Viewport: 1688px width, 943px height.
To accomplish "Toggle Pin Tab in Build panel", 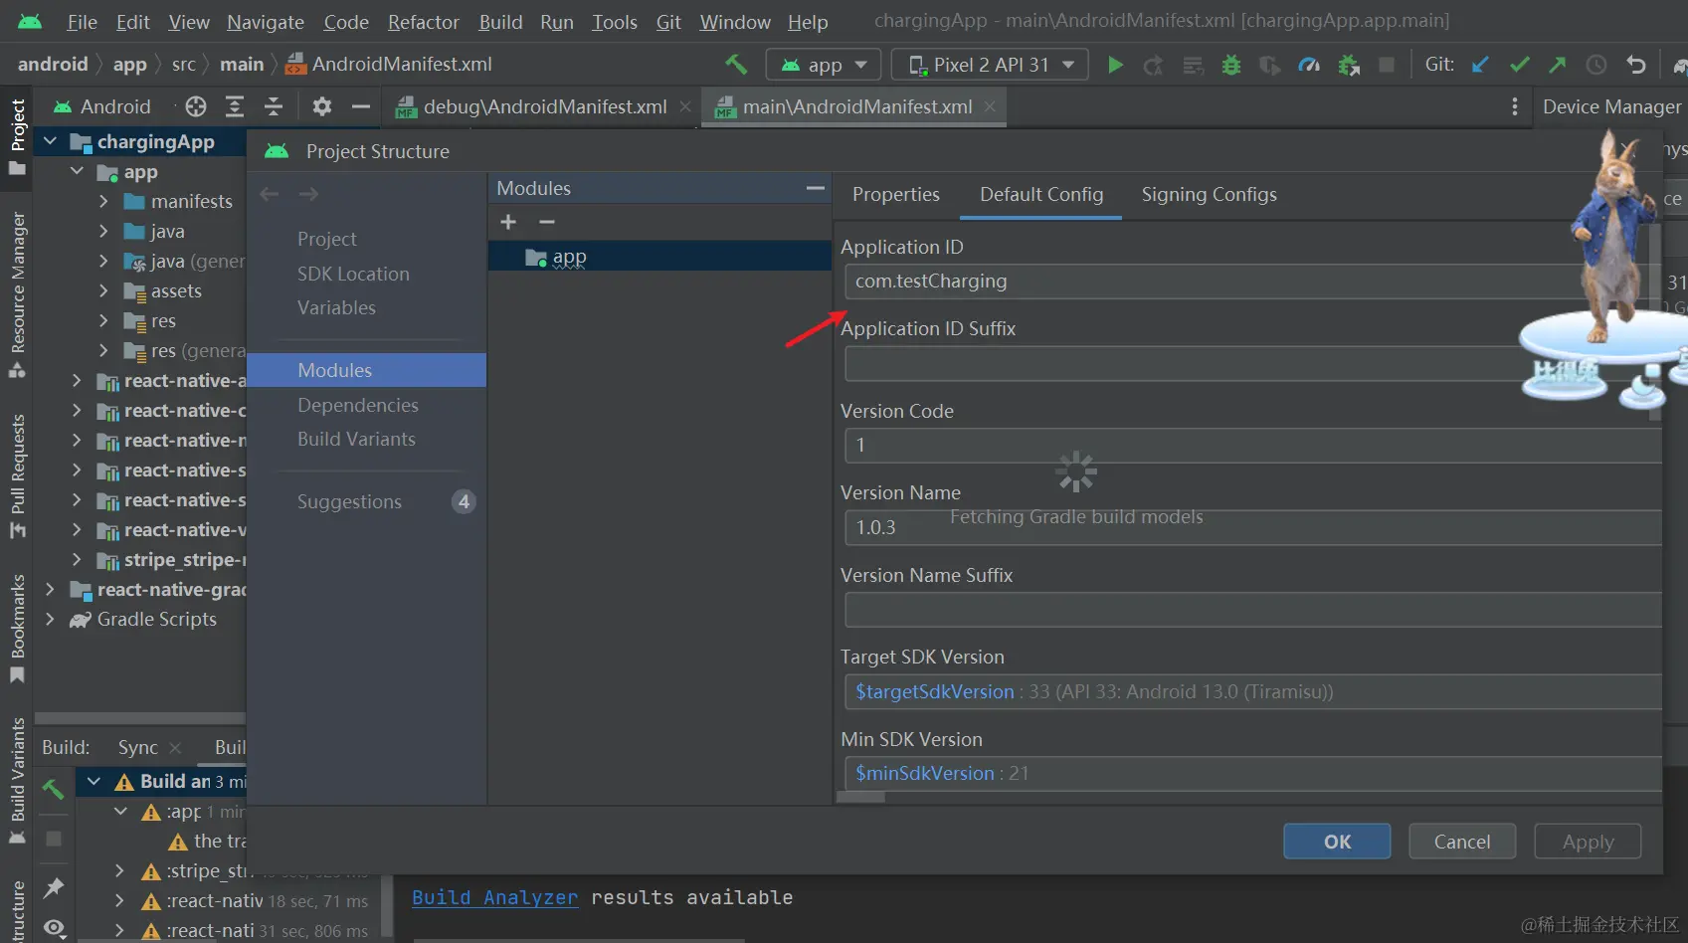I will pos(54,887).
